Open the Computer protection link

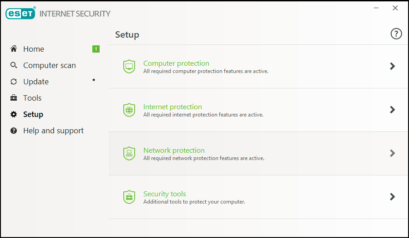[x=176, y=63]
